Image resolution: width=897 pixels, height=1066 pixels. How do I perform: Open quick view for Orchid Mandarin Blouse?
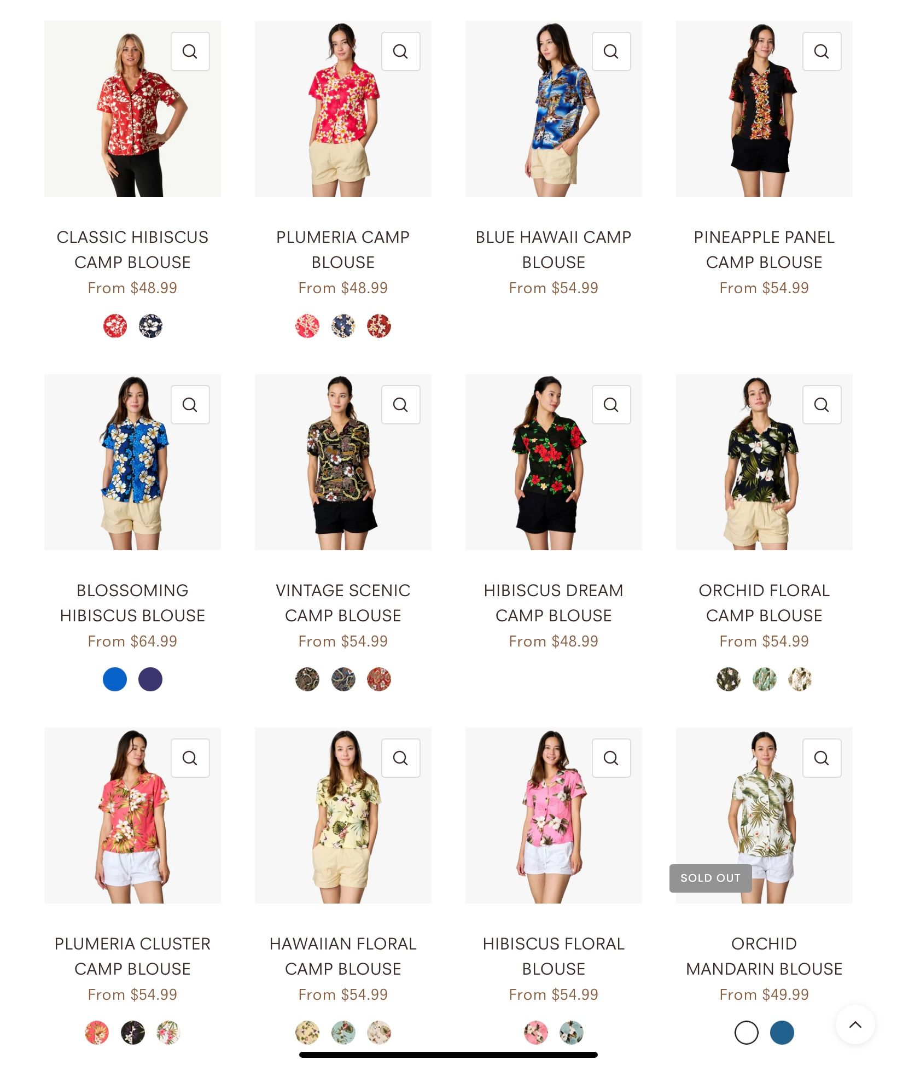tap(822, 758)
